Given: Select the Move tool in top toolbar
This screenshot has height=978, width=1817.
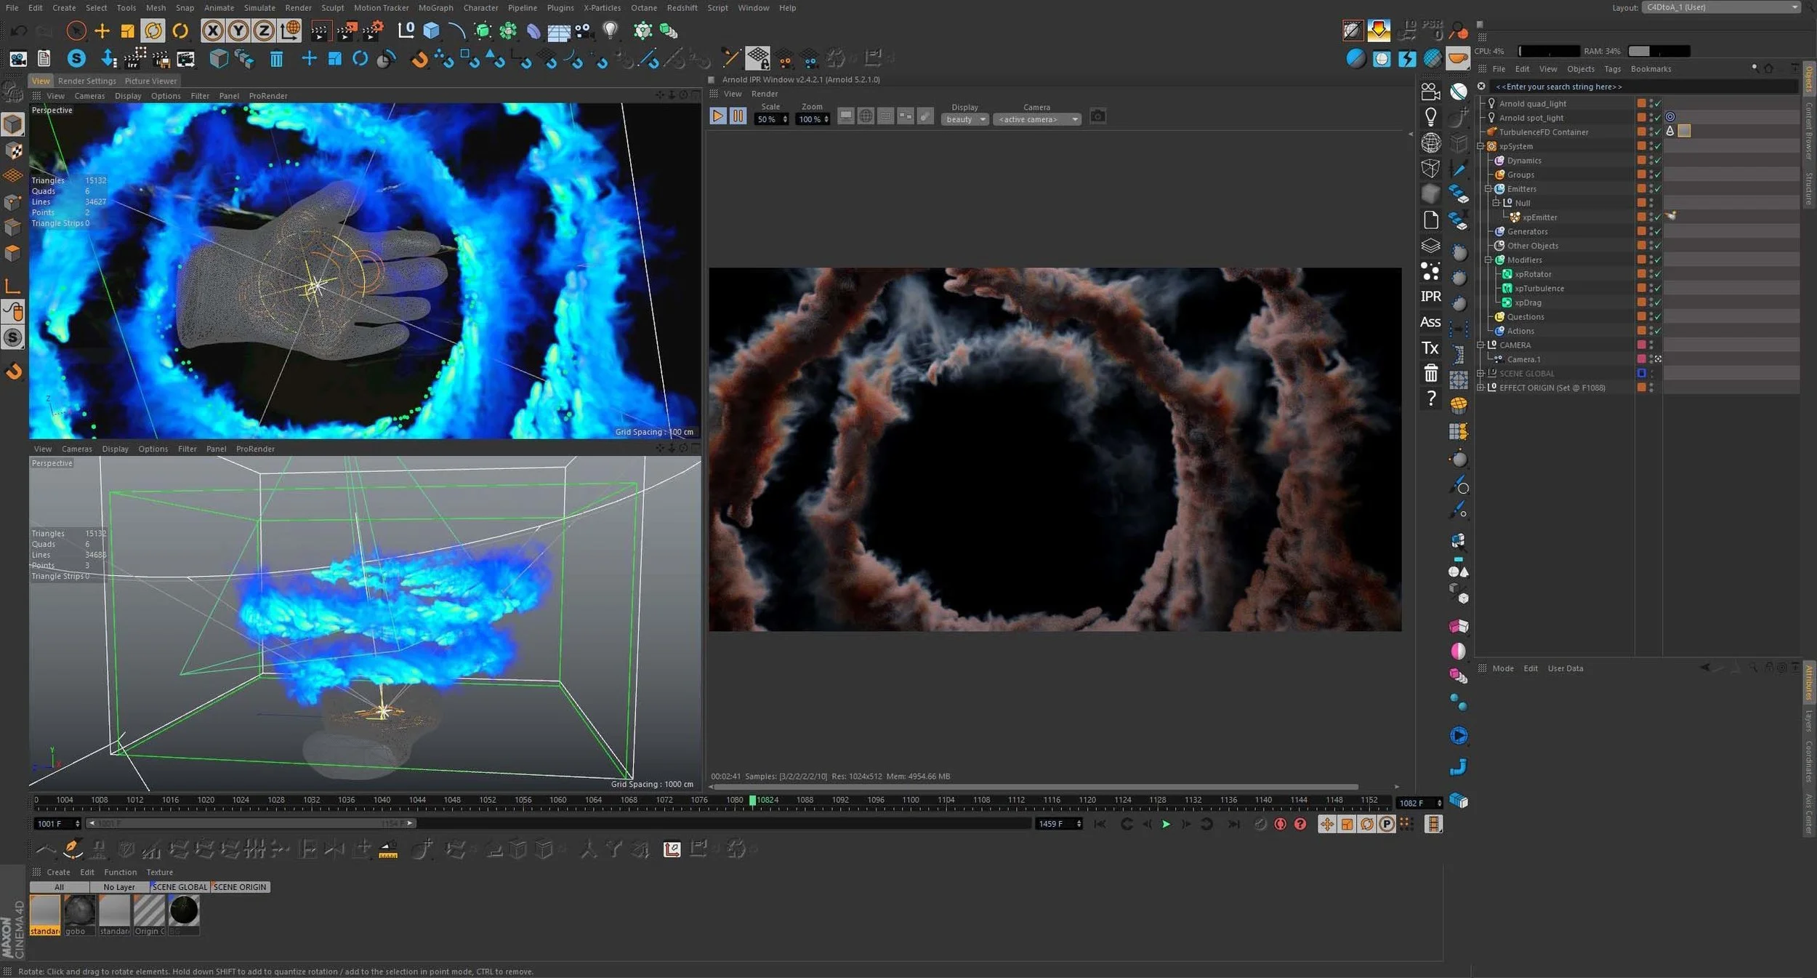Looking at the screenshot, I should click(102, 31).
